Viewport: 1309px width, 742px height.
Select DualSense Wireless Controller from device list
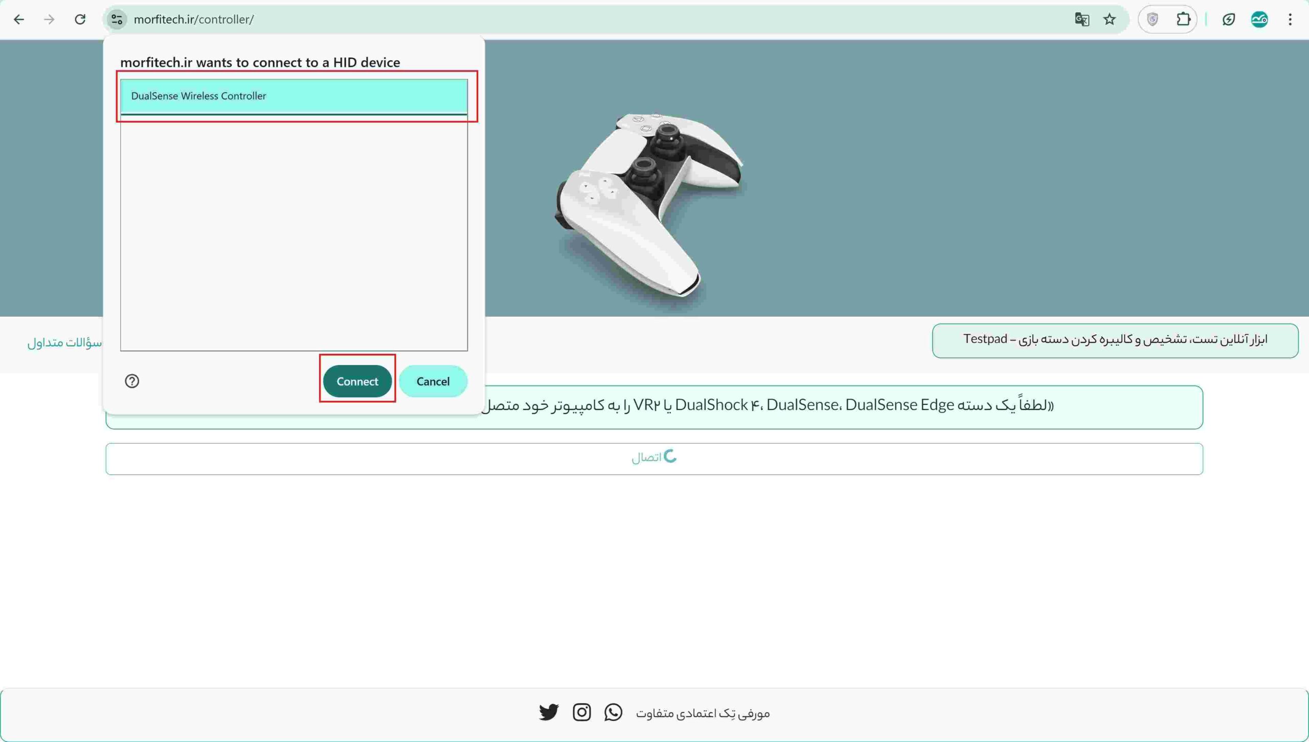(294, 96)
